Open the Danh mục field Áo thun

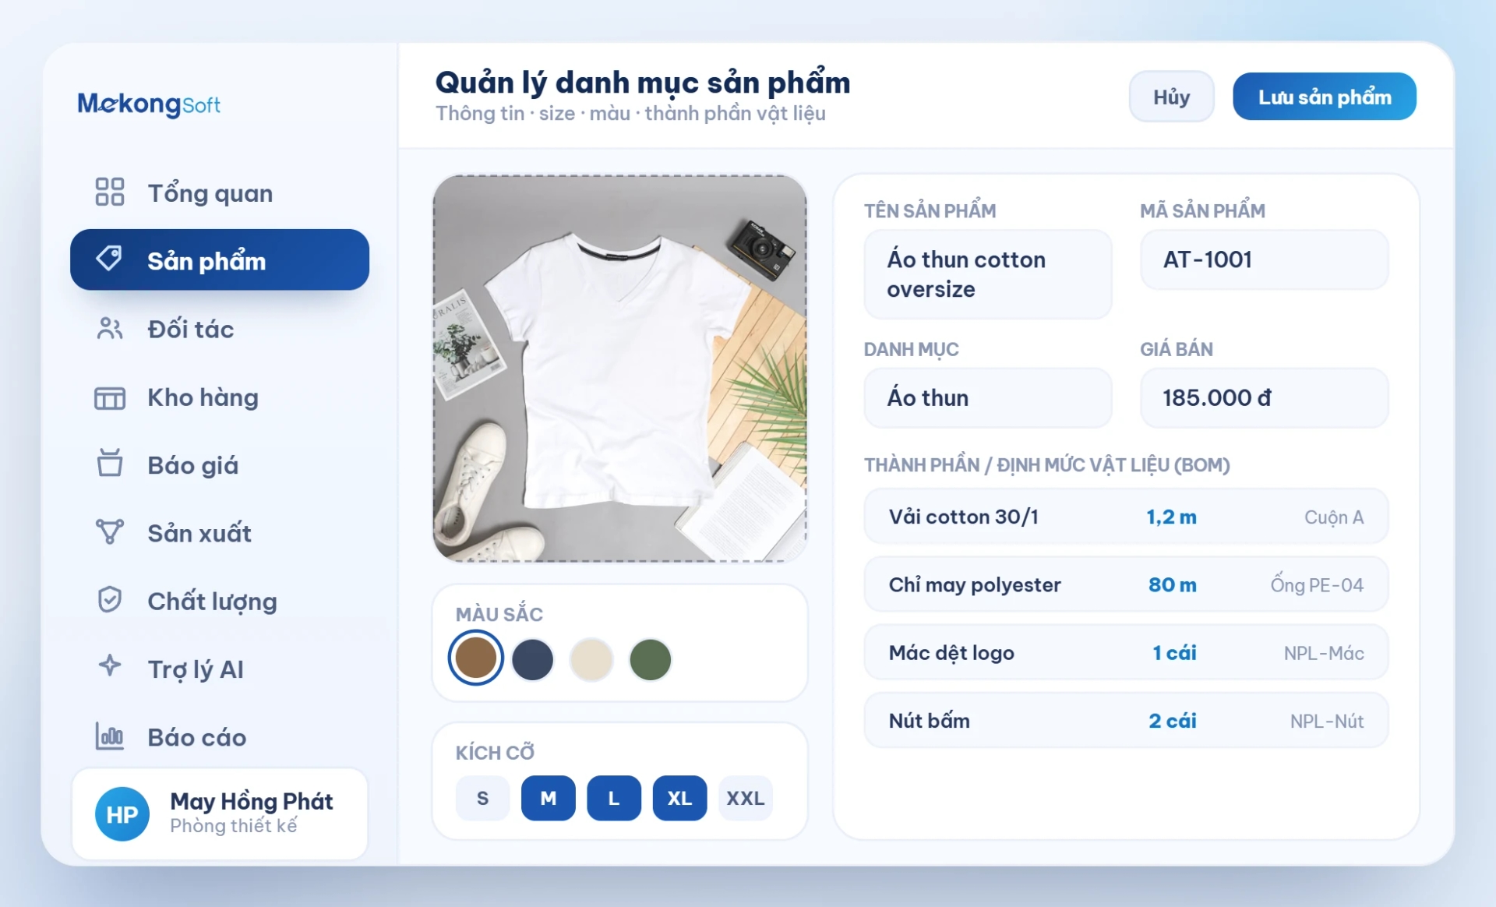click(987, 397)
